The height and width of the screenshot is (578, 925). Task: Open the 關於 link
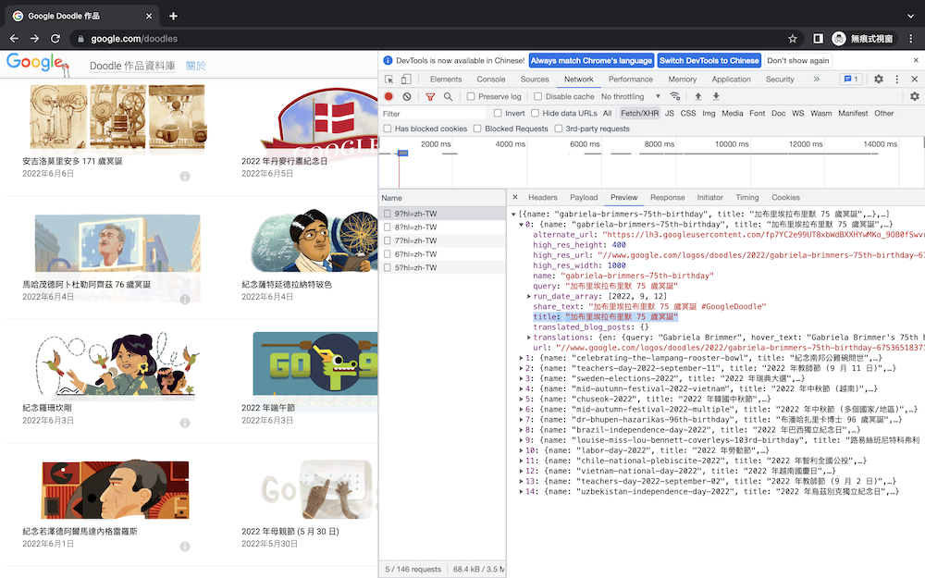coord(196,66)
